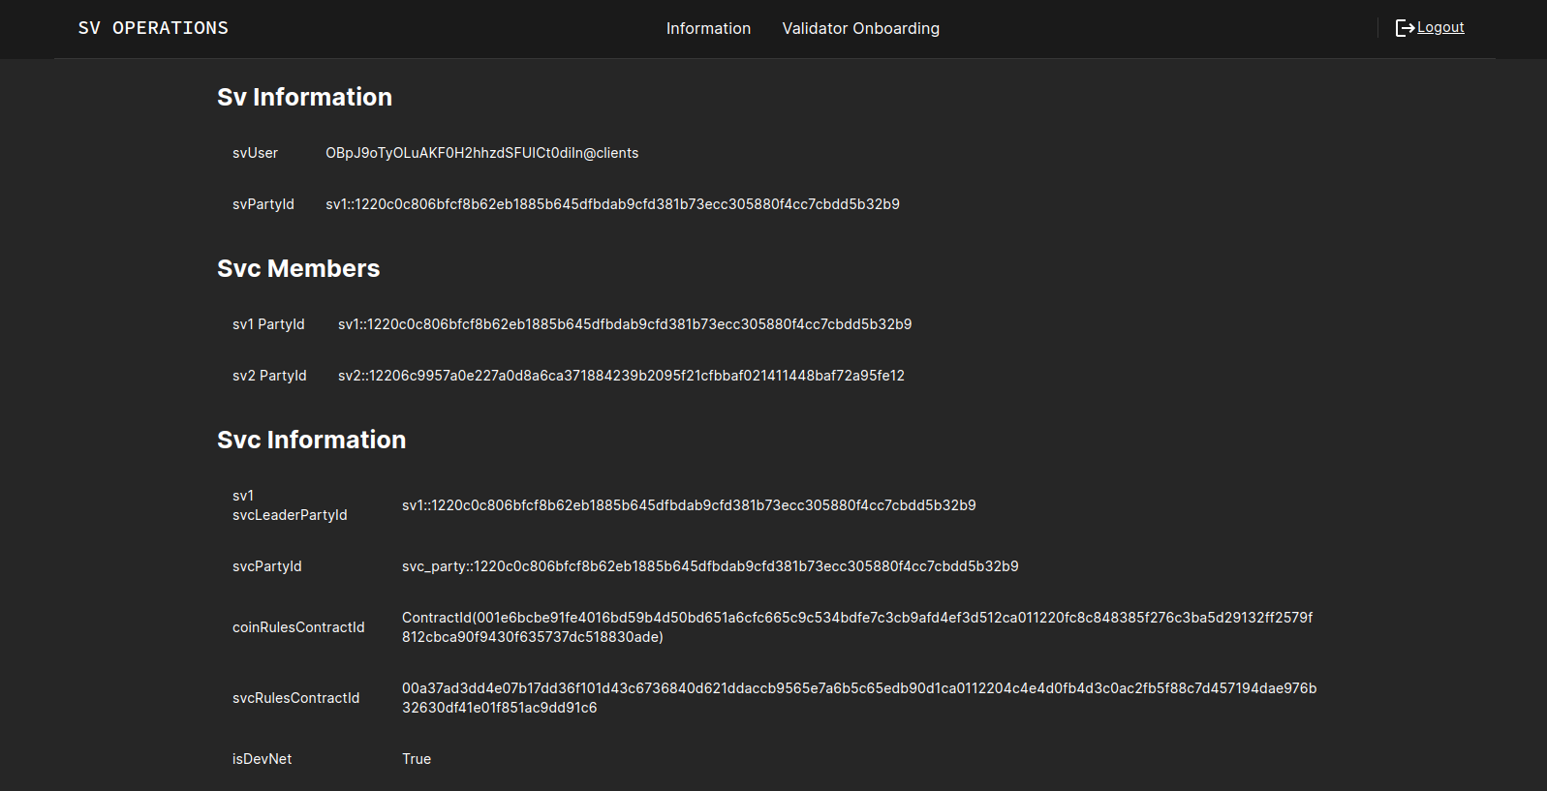Click the isDevNet field label
This screenshot has width=1547, height=791.
click(262, 759)
